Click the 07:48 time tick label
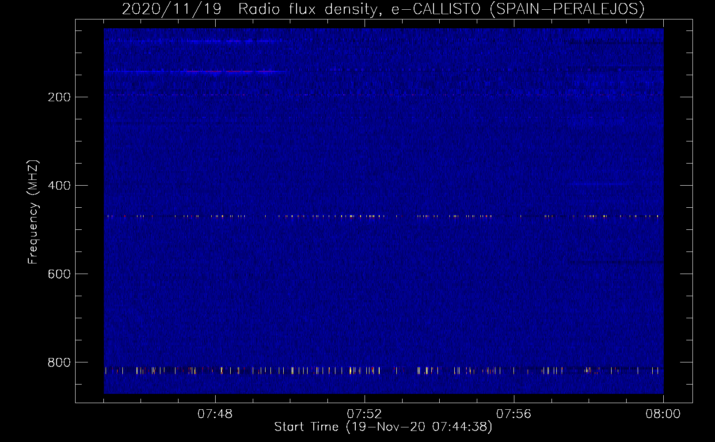Screen dimensions: 715x442 [x=215, y=414]
